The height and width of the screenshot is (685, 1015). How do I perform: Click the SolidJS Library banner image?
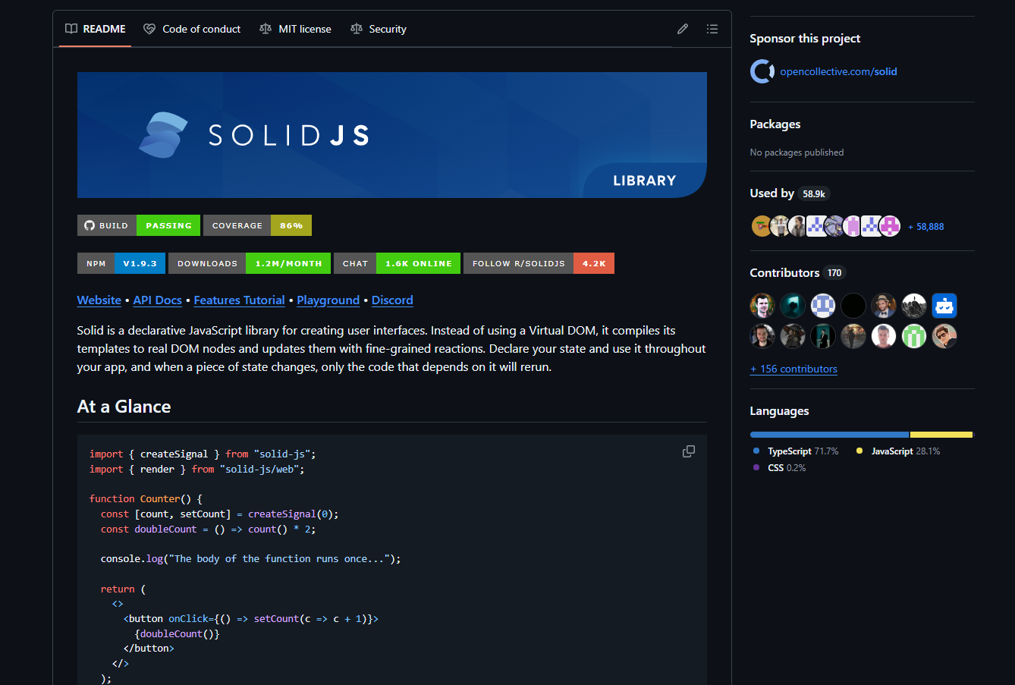tap(391, 135)
